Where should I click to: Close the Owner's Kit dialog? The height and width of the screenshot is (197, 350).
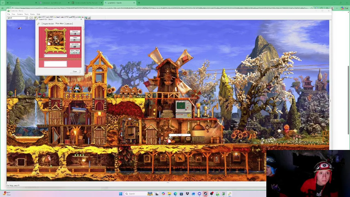coord(75,71)
